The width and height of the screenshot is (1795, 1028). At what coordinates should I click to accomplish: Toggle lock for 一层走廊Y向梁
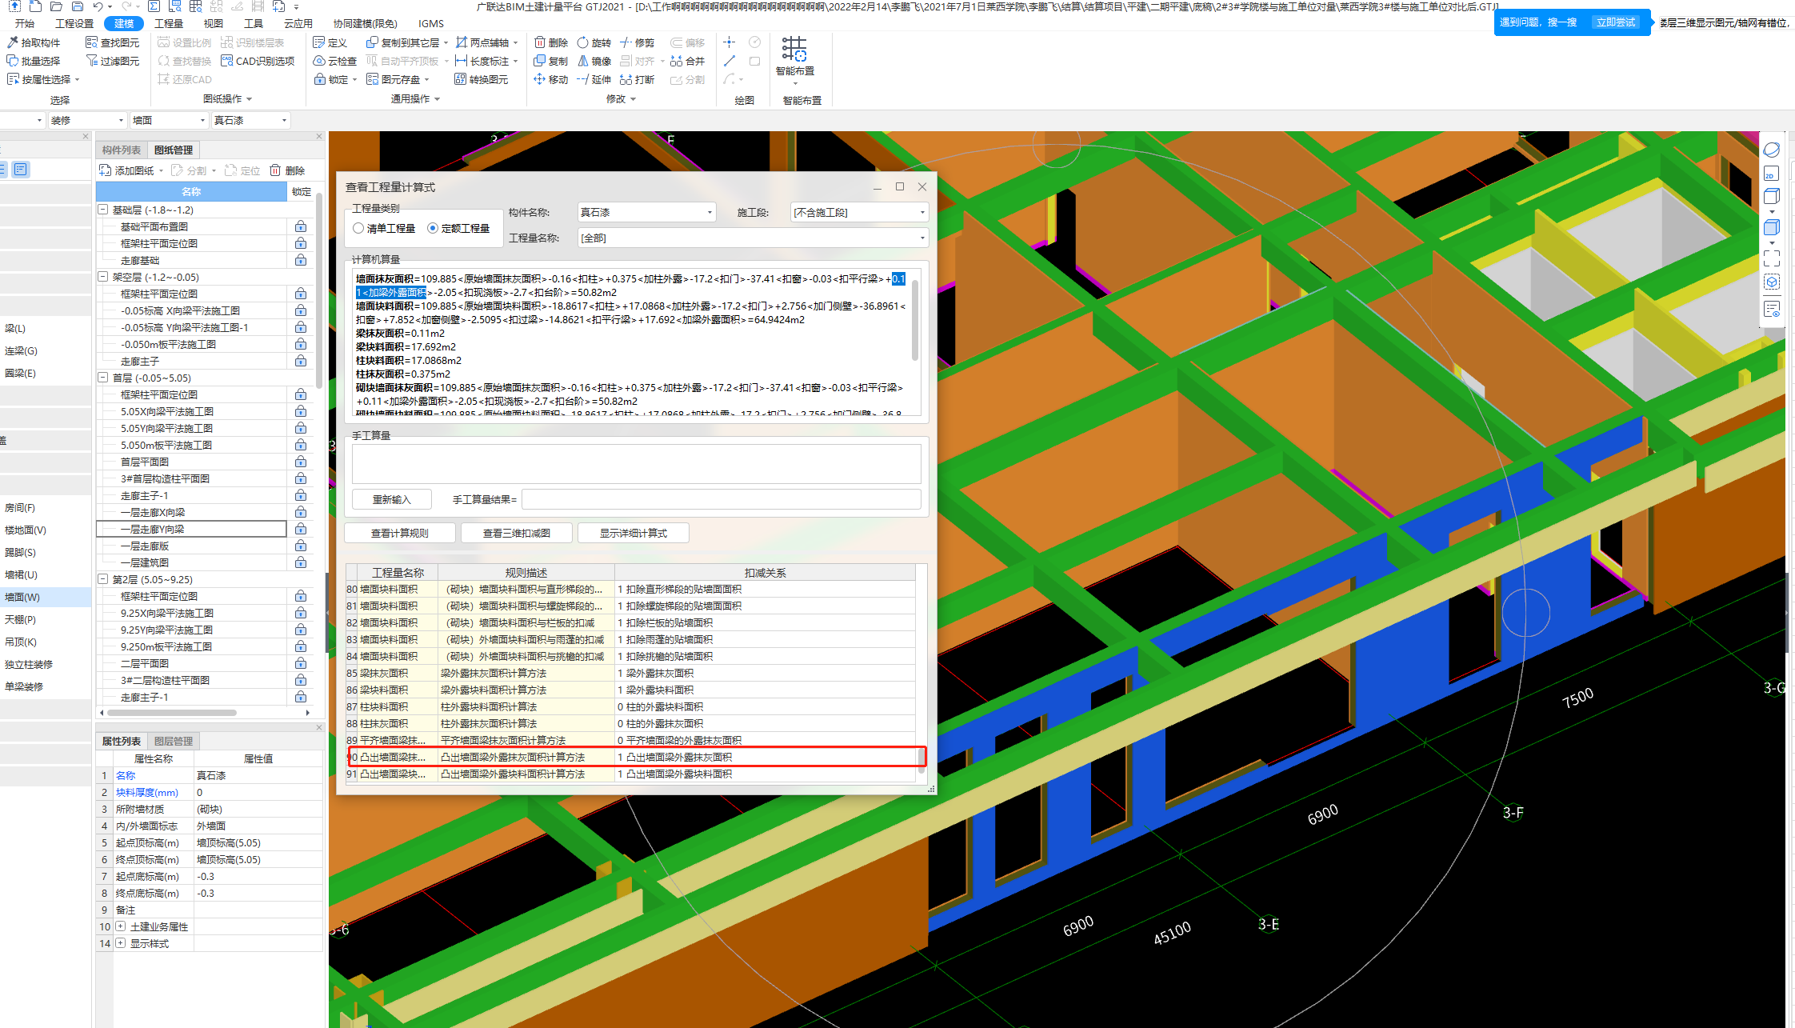click(x=301, y=529)
